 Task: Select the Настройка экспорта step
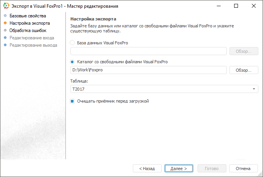pos(30,23)
